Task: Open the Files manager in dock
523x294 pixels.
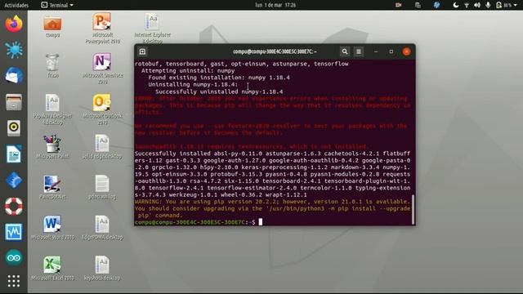Action: coord(14,102)
